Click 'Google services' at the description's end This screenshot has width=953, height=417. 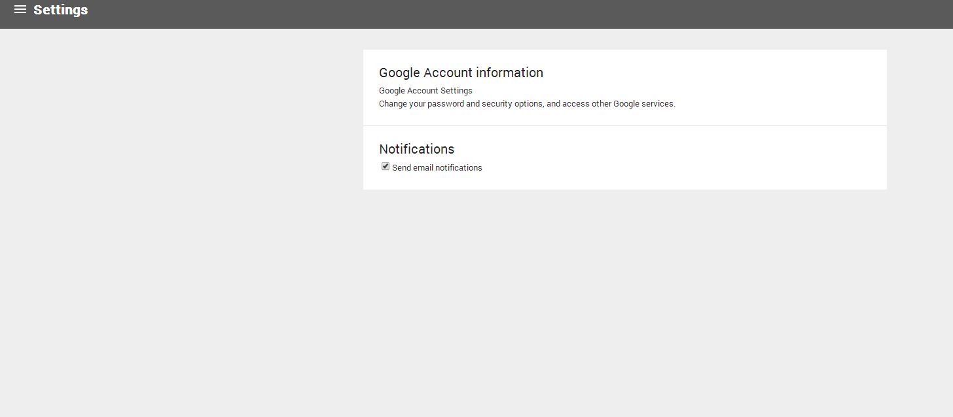pos(643,104)
